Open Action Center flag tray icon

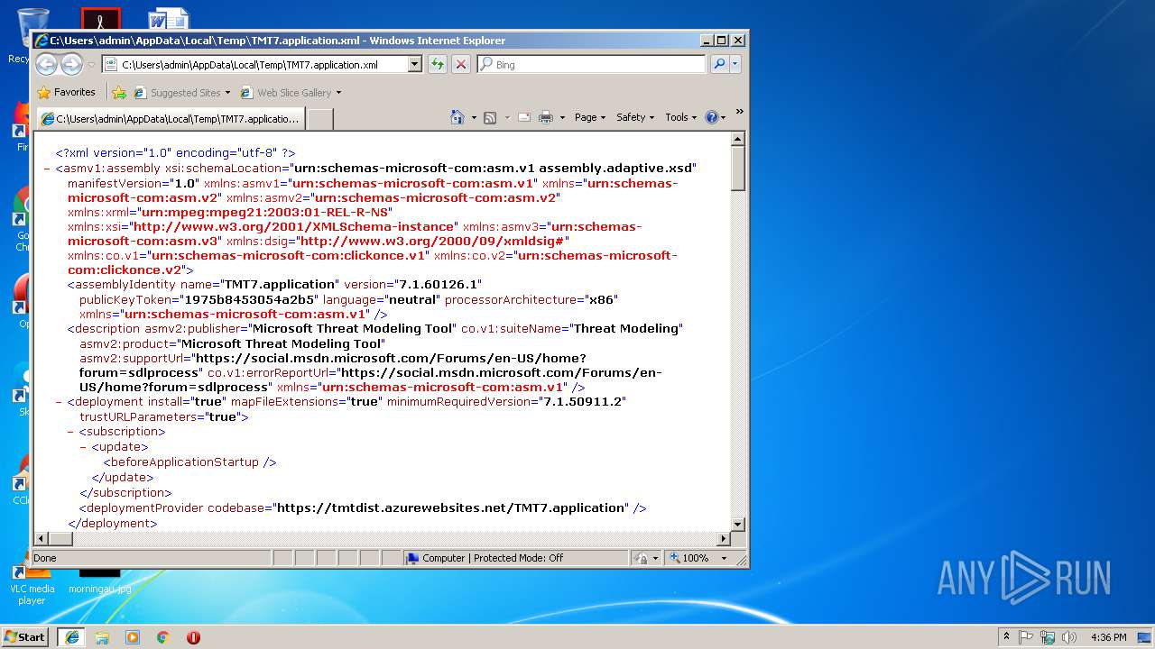click(1026, 636)
